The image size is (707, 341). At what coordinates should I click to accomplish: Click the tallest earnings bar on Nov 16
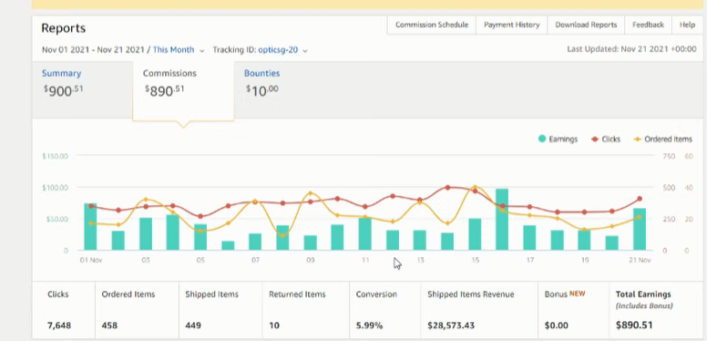(x=502, y=220)
